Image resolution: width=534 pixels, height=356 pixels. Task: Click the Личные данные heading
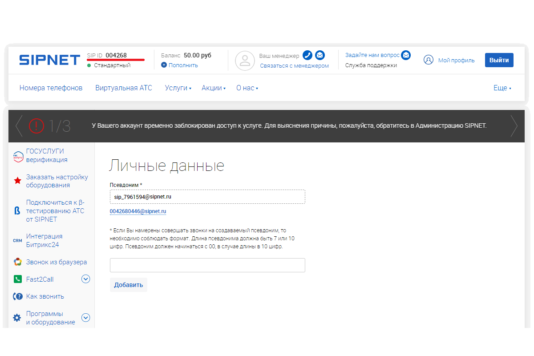(x=166, y=166)
